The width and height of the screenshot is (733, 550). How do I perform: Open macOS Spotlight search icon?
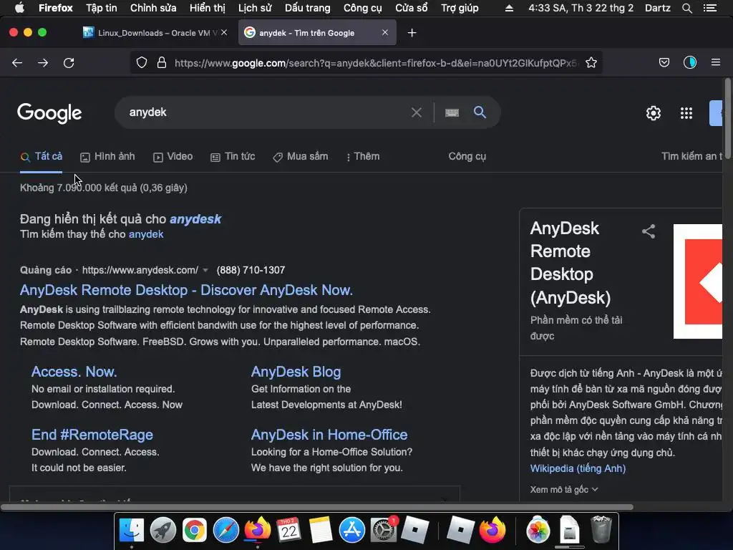[x=686, y=8]
